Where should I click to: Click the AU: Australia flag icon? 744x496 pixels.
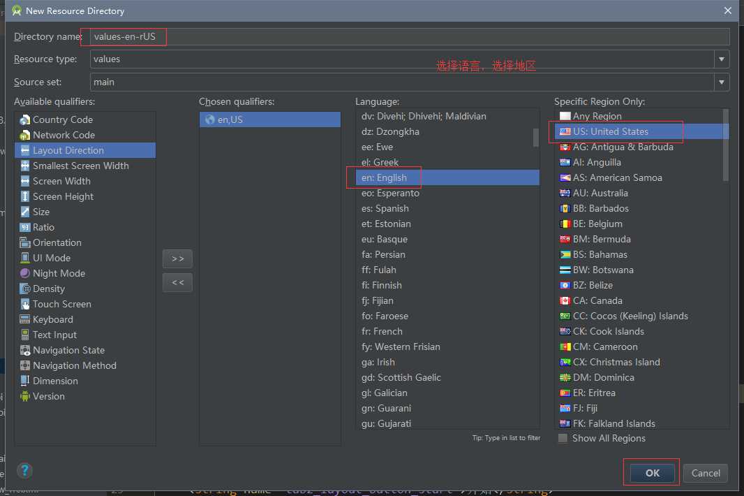(565, 194)
